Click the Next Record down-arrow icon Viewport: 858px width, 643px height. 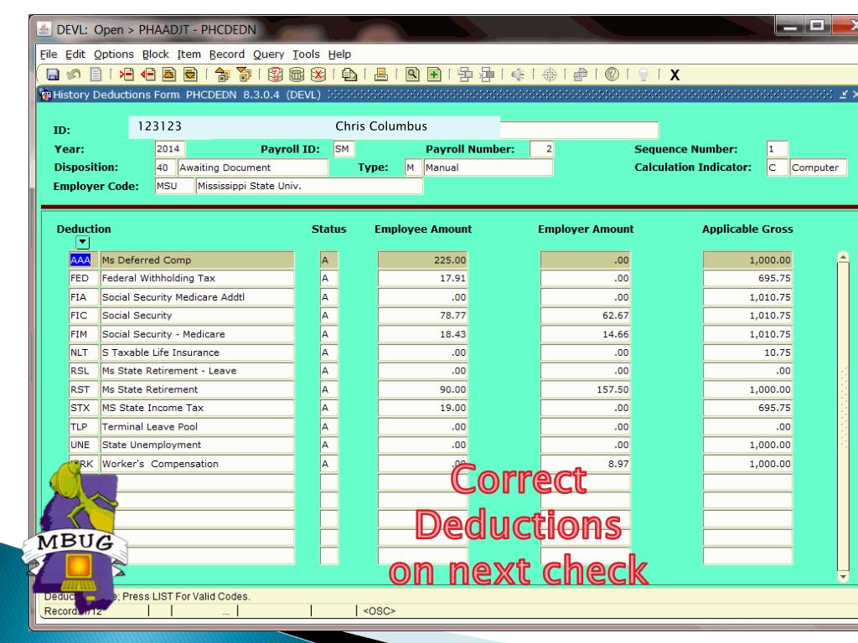(x=190, y=75)
